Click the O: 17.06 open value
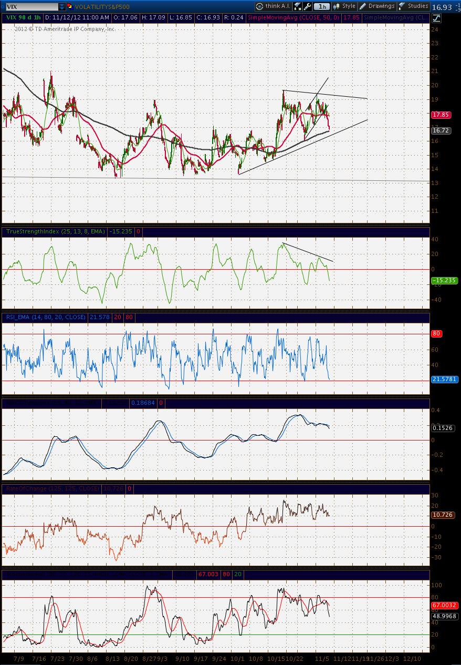 (124, 17)
